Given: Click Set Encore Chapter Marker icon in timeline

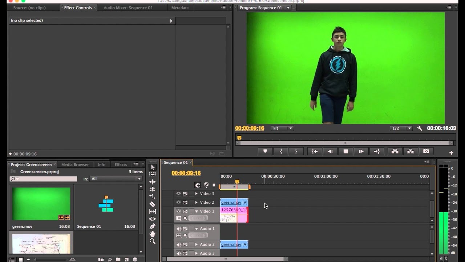Looking at the screenshot, I should 206,185.
